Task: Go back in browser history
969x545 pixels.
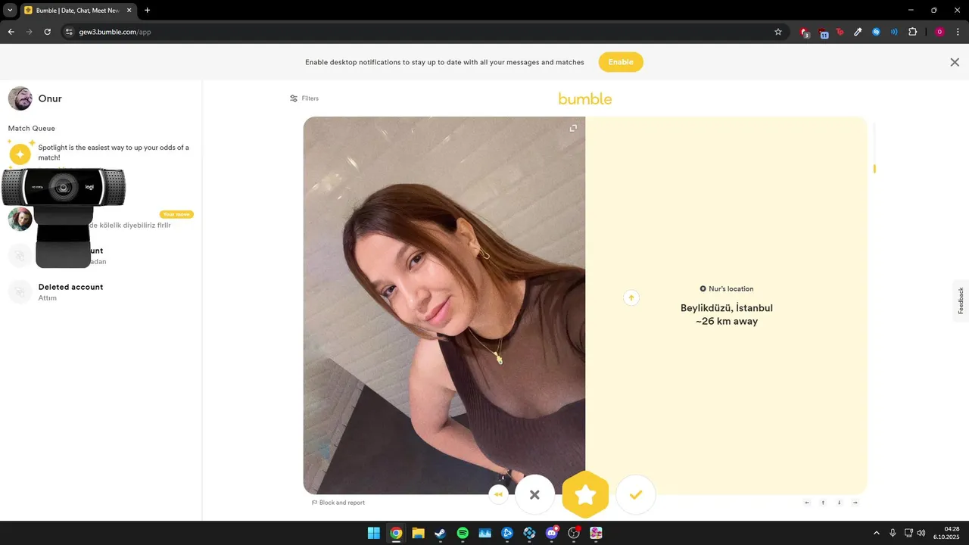Action: pos(11,32)
